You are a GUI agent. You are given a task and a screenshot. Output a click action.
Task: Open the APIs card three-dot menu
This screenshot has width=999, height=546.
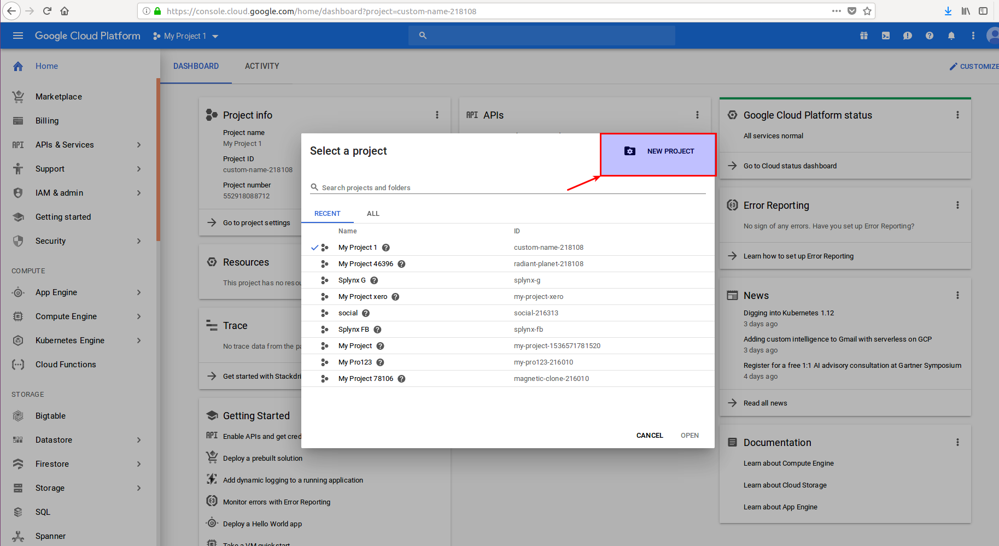coord(697,115)
